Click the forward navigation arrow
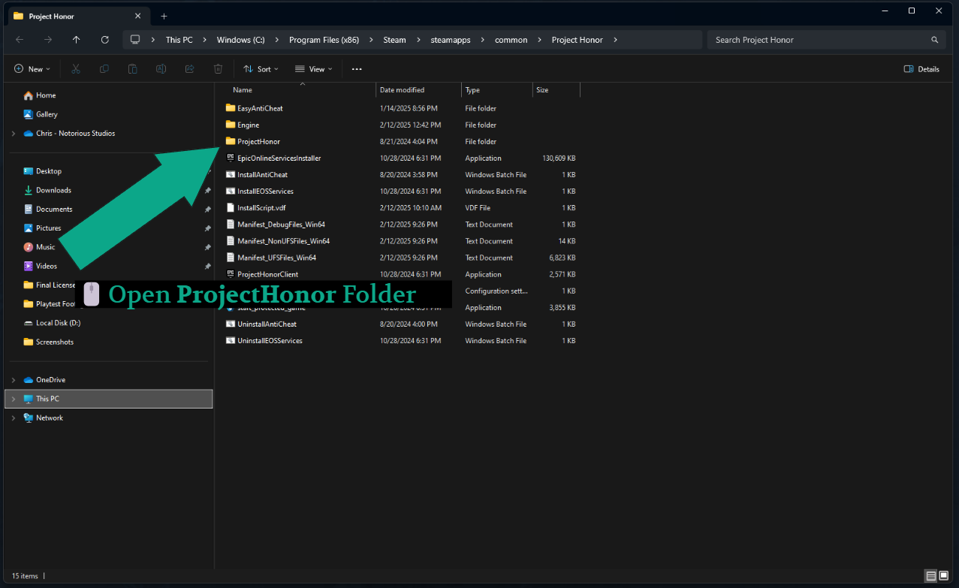The height and width of the screenshot is (588, 959). (x=48, y=40)
